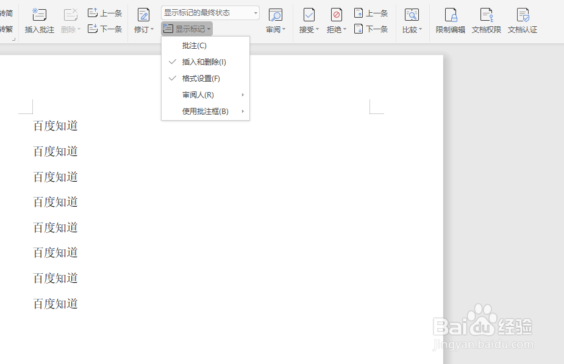Screen dimensions: 564x364
Task: Expand the 比较 dropdown arrow
Action: pos(420,29)
